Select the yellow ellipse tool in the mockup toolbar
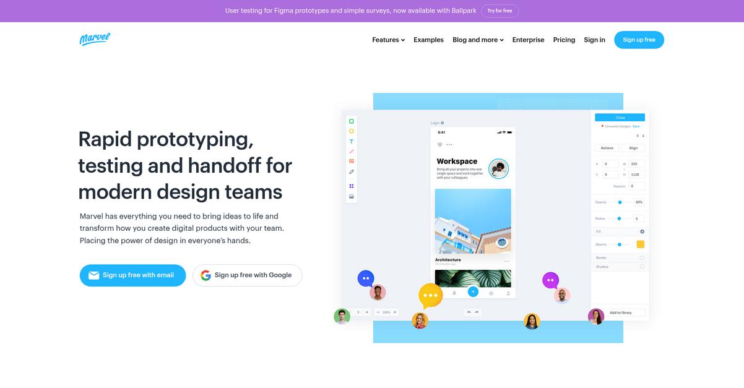 (x=352, y=131)
